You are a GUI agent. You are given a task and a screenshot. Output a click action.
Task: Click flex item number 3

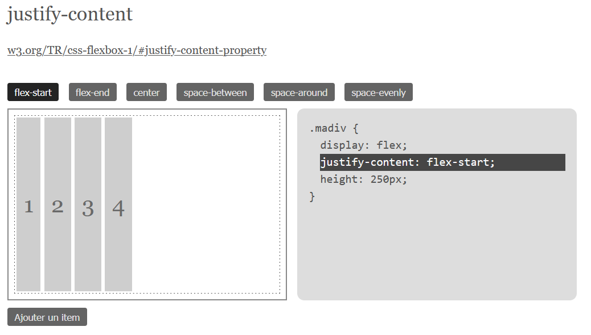(88, 204)
